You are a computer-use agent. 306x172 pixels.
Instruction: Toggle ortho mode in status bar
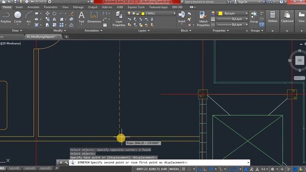click(205, 169)
